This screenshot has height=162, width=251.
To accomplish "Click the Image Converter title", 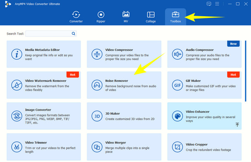I will (38, 110).
